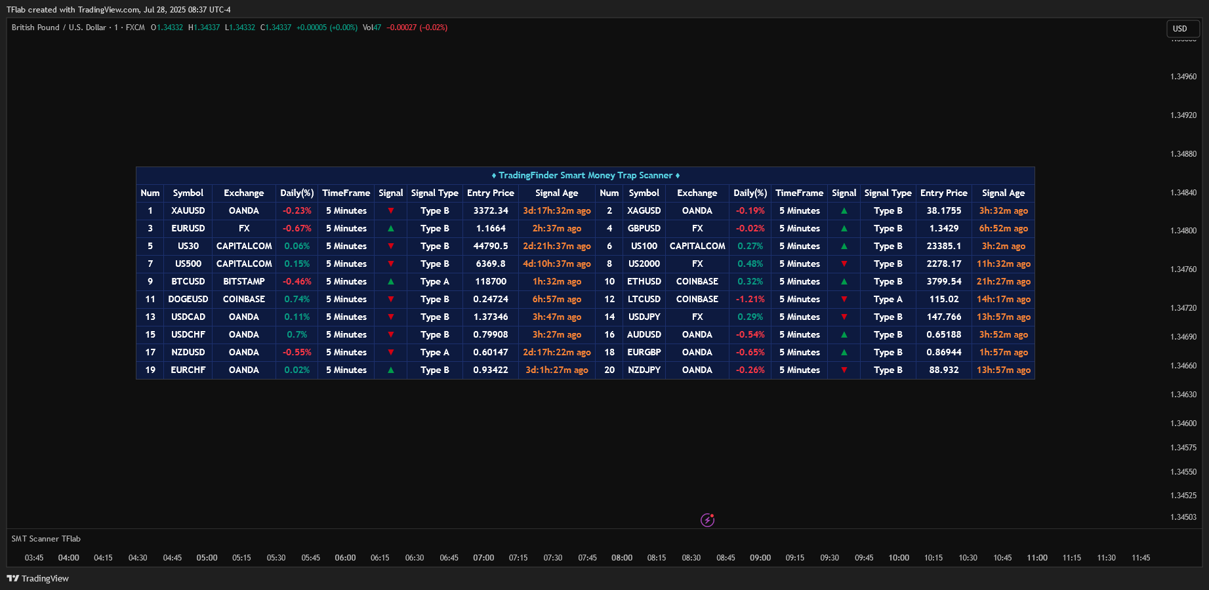Viewport: 1209px width, 590px height.
Task: Click the green up signal arrow for GBPUSD
Action: click(844, 228)
